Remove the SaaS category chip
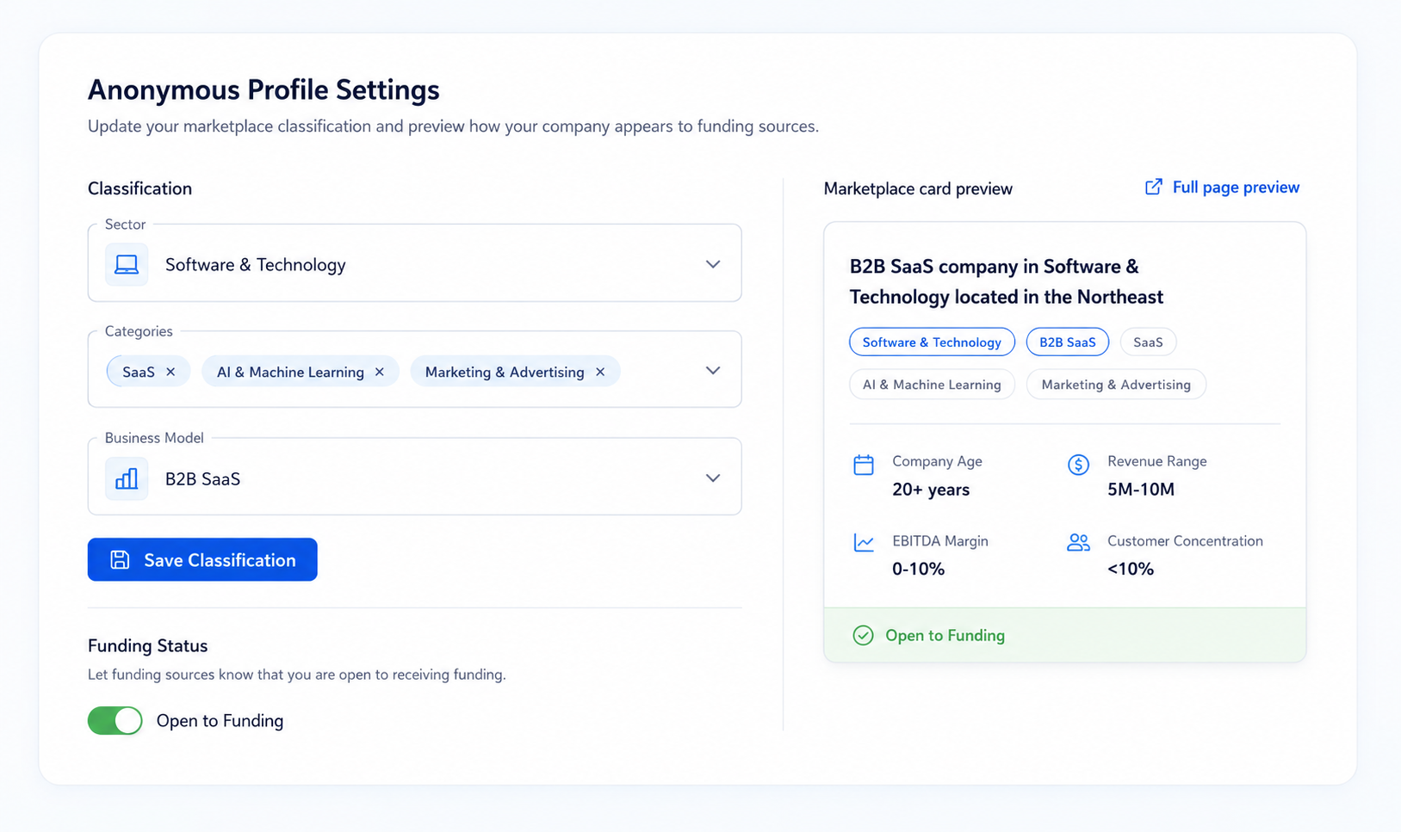Viewport: 1401px width, 832px height. pos(170,372)
